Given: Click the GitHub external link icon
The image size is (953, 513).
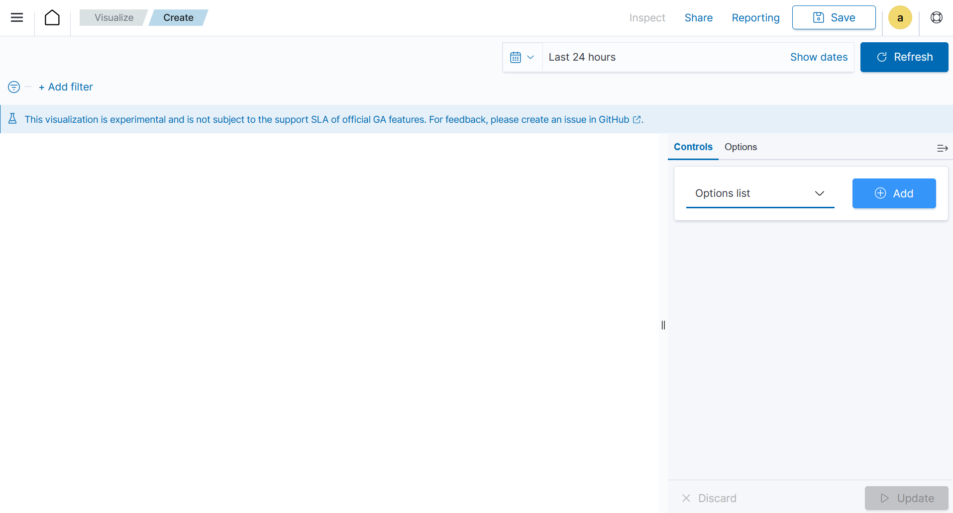Looking at the screenshot, I should (636, 120).
